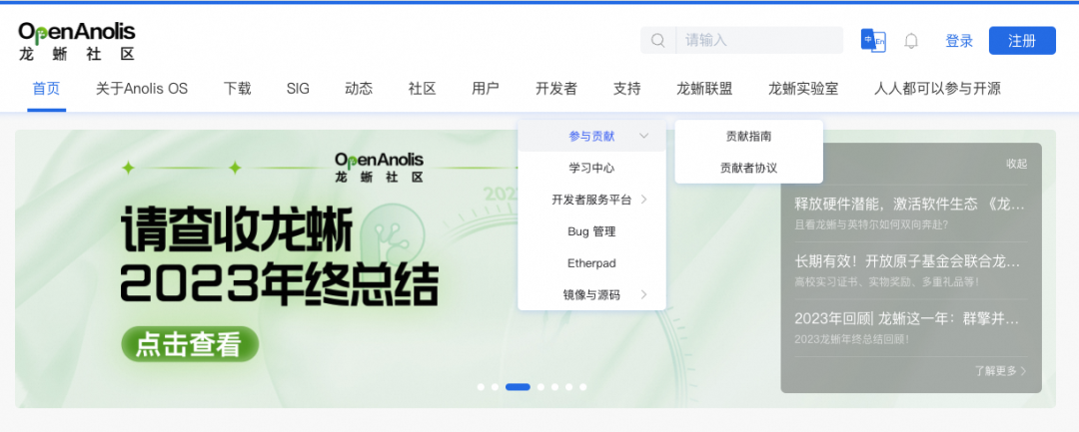Click the 收起 collapse link
Image resolution: width=1079 pixels, height=432 pixels.
click(1016, 164)
